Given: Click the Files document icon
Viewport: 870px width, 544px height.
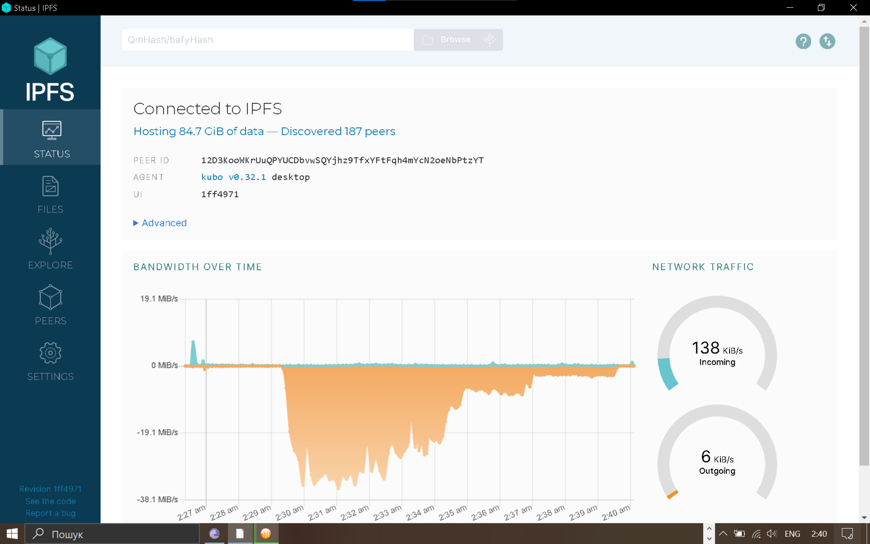Looking at the screenshot, I should pyautogui.click(x=50, y=186).
